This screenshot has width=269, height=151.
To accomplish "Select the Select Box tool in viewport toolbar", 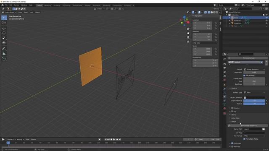I will pyautogui.click(x=4, y=18).
